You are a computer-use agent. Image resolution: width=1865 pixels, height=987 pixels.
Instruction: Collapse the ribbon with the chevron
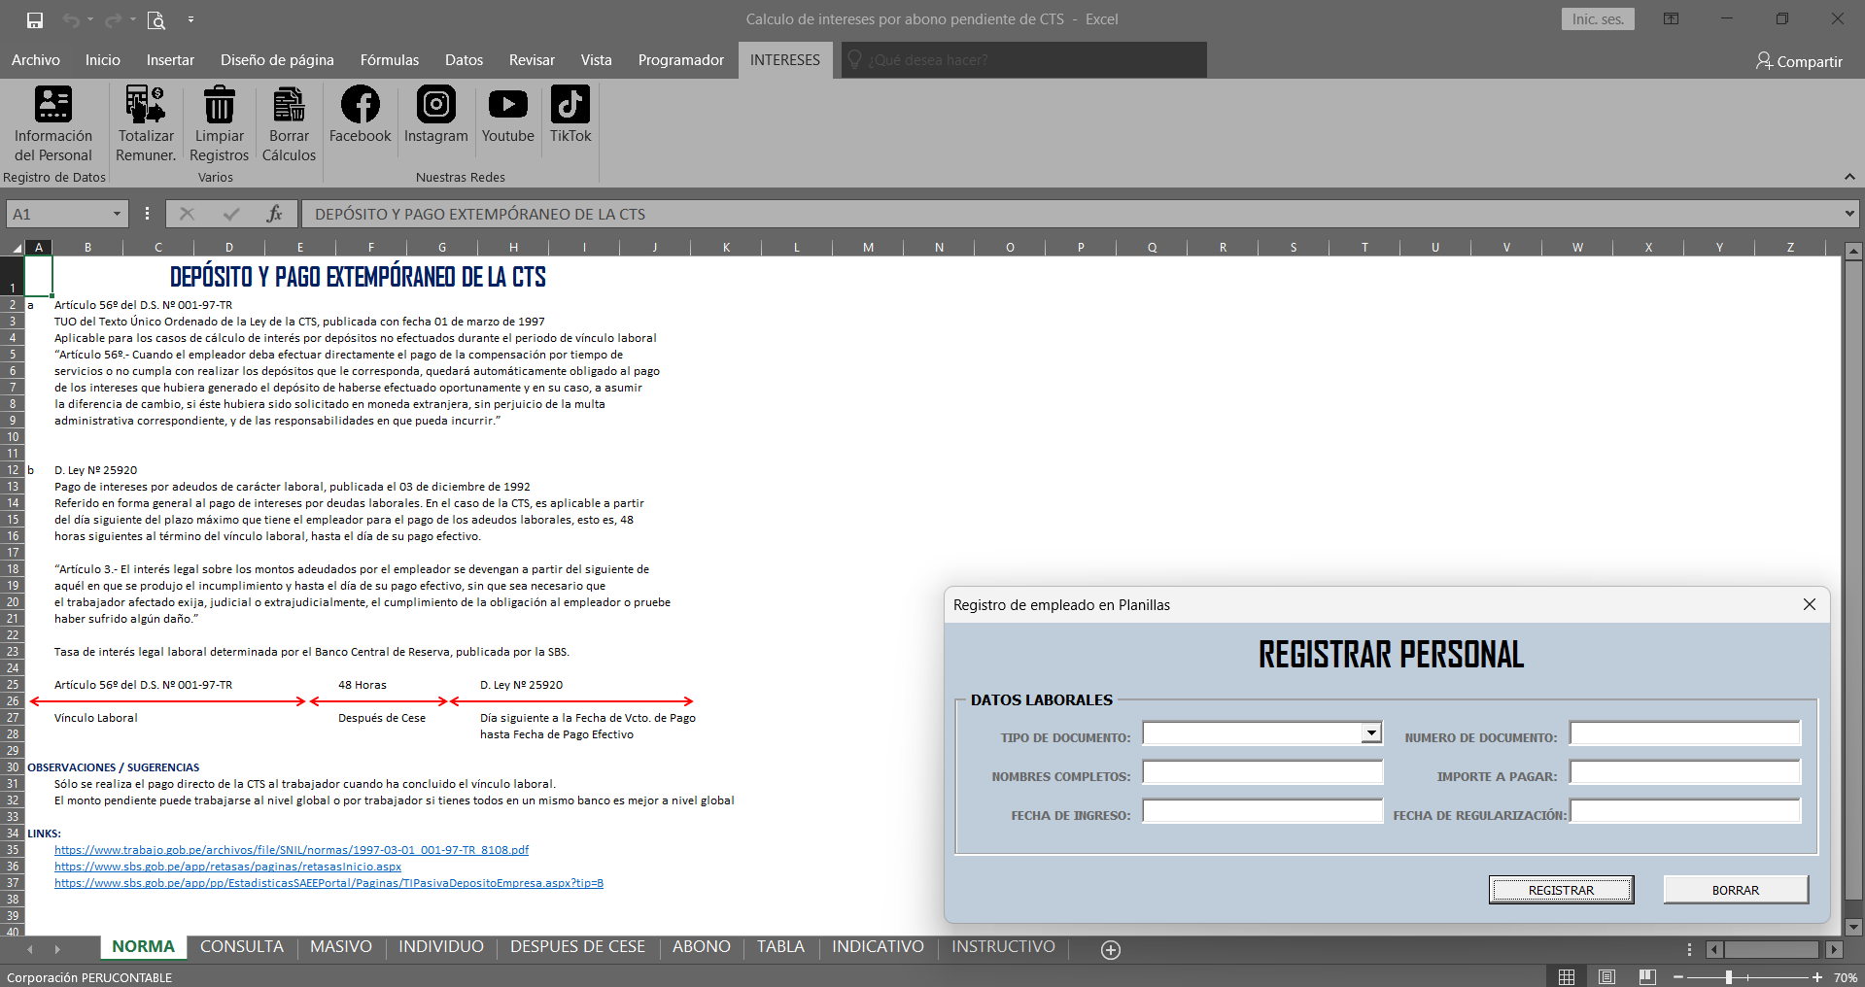click(x=1849, y=177)
